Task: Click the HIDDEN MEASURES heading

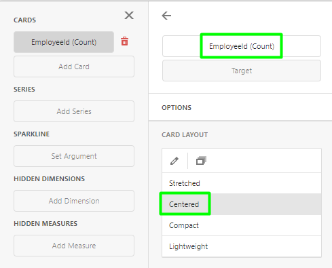Action: click(x=45, y=224)
